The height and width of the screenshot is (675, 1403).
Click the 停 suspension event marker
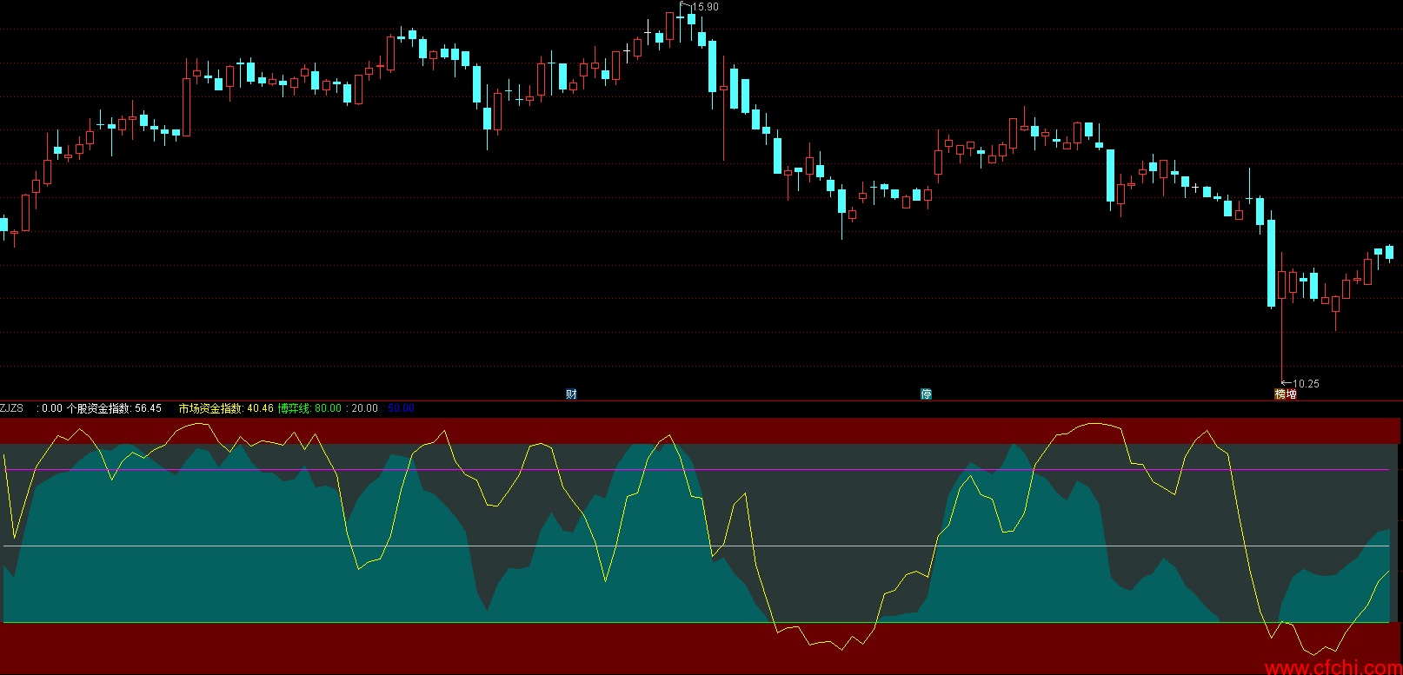[926, 394]
